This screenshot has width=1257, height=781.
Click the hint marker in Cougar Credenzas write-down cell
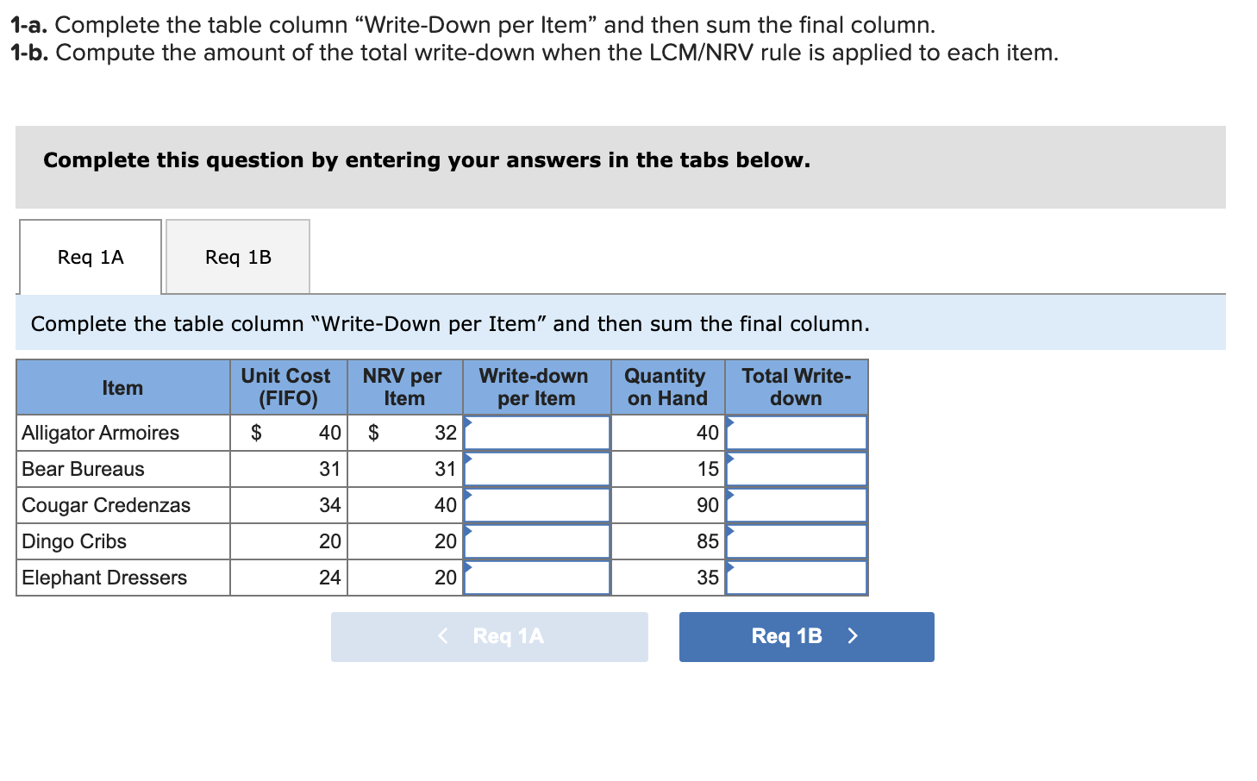tap(468, 495)
